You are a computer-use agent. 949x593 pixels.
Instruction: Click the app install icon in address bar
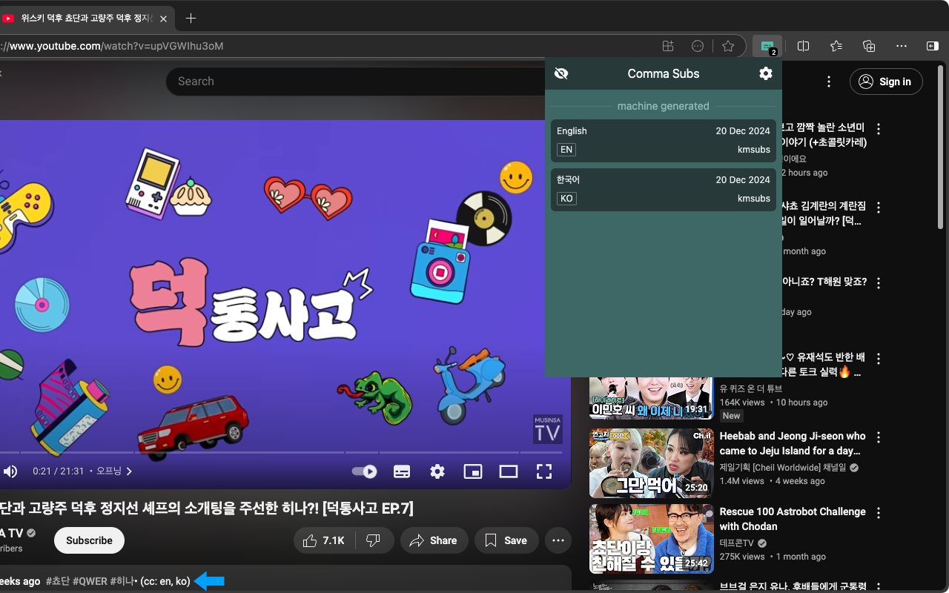(x=668, y=46)
